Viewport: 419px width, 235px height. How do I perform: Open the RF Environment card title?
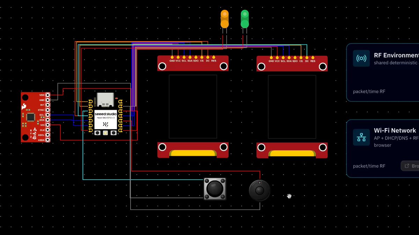[396, 55]
